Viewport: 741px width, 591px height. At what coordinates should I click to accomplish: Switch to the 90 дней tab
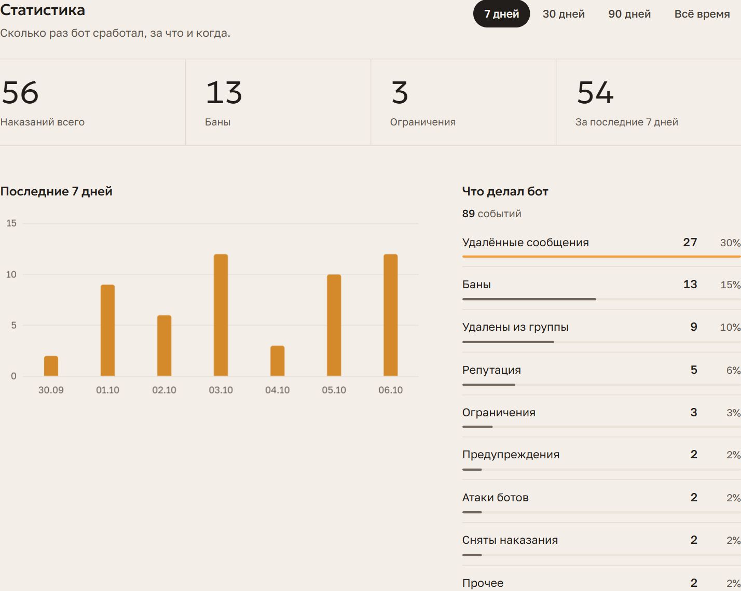tap(629, 14)
